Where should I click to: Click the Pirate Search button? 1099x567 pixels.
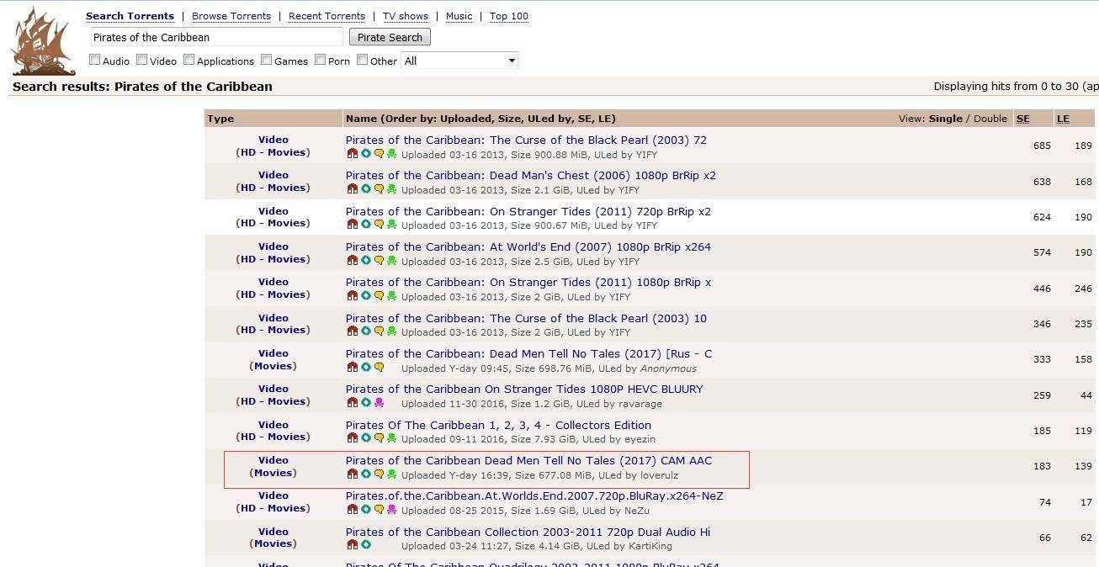point(390,37)
